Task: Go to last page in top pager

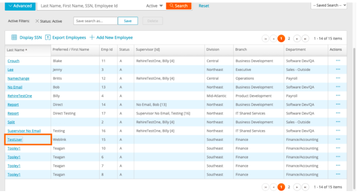Action: pos(305,39)
